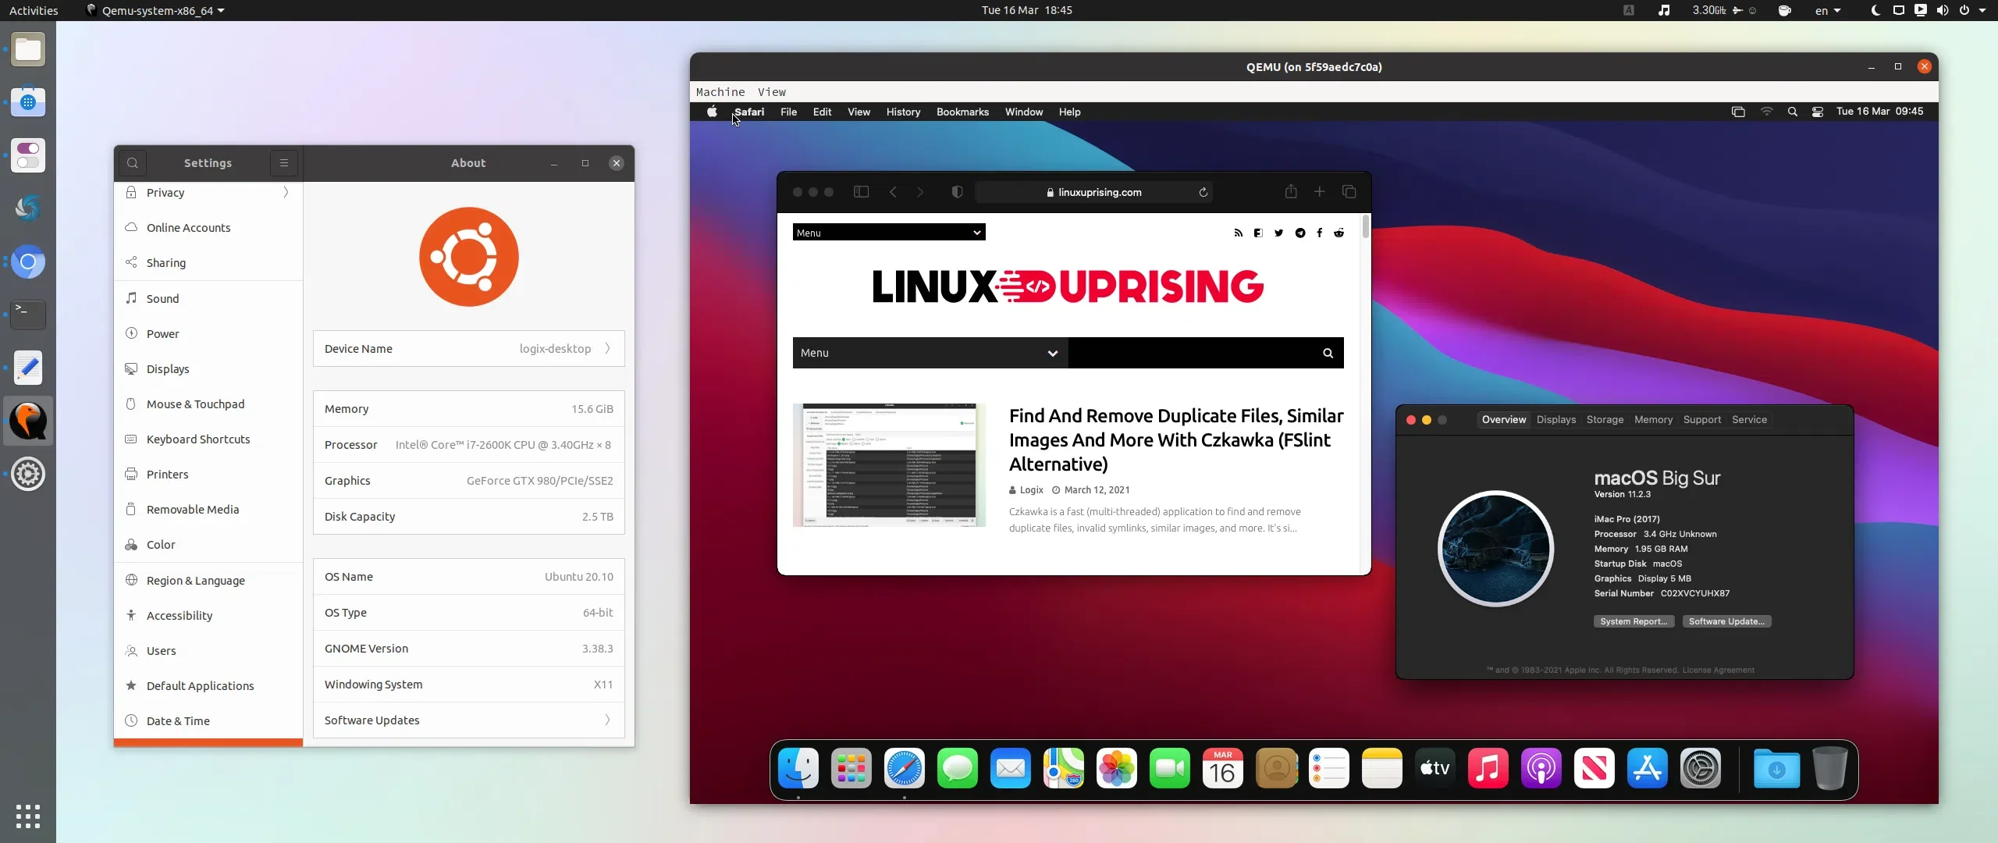Open Device Name row chevron
This screenshot has height=843, width=1998.
coord(607,349)
